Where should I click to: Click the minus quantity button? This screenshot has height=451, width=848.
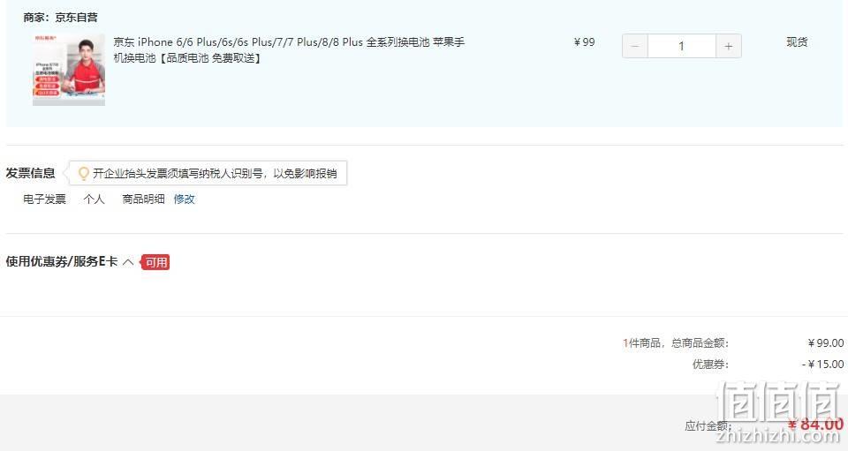point(635,46)
